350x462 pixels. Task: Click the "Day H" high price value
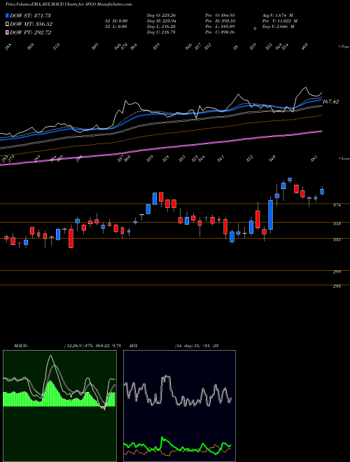point(161,21)
